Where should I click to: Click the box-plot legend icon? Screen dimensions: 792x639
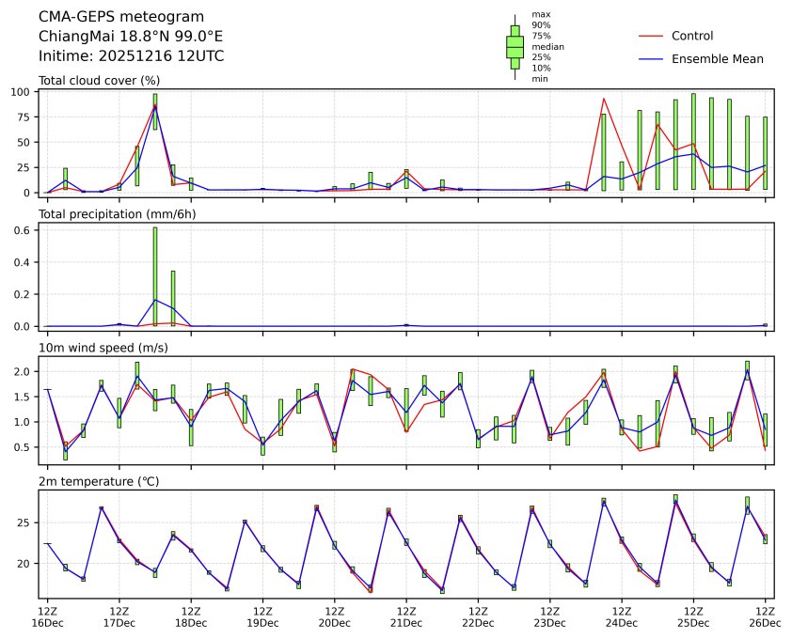pos(515,47)
